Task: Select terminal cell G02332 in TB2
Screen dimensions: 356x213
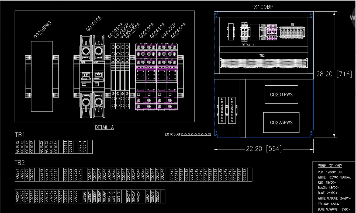Action: 80,174
